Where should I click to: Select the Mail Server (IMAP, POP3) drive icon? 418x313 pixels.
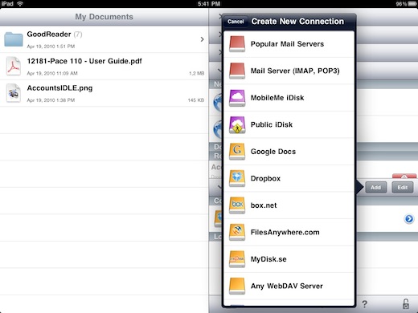pos(237,71)
